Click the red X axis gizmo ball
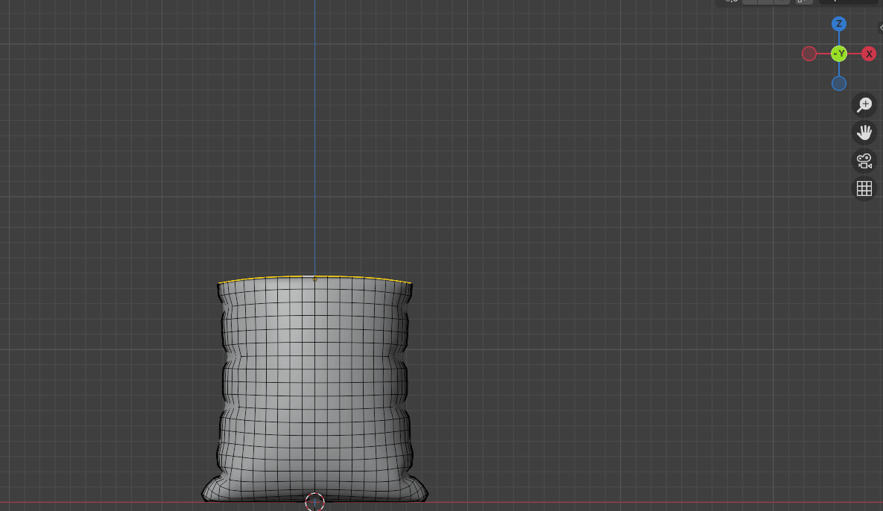 pos(869,54)
